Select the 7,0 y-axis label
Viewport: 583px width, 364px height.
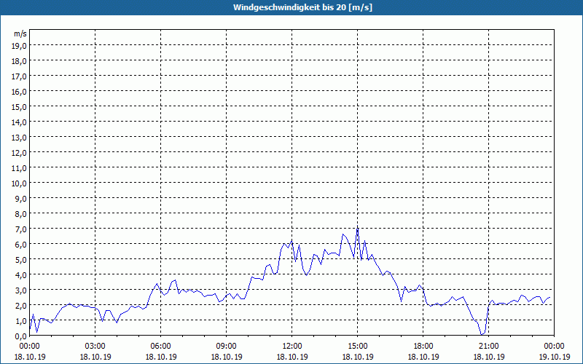pyautogui.click(x=22, y=229)
